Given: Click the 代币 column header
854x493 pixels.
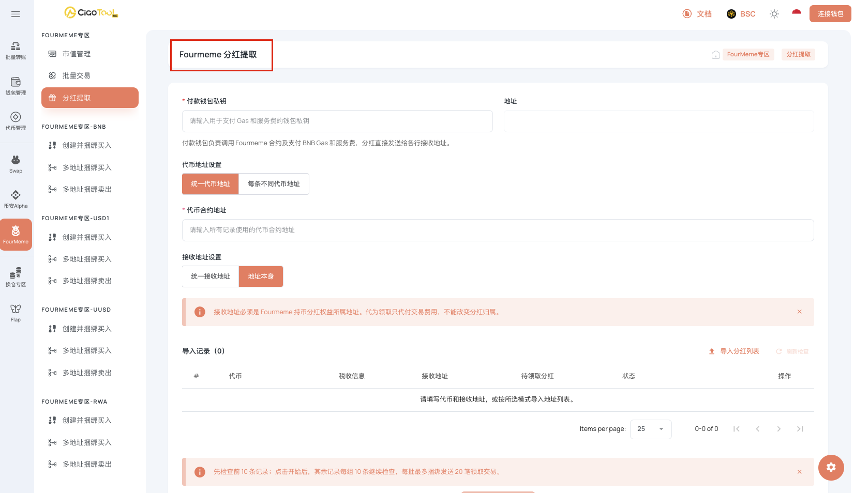Looking at the screenshot, I should click(x=235, y=376).
